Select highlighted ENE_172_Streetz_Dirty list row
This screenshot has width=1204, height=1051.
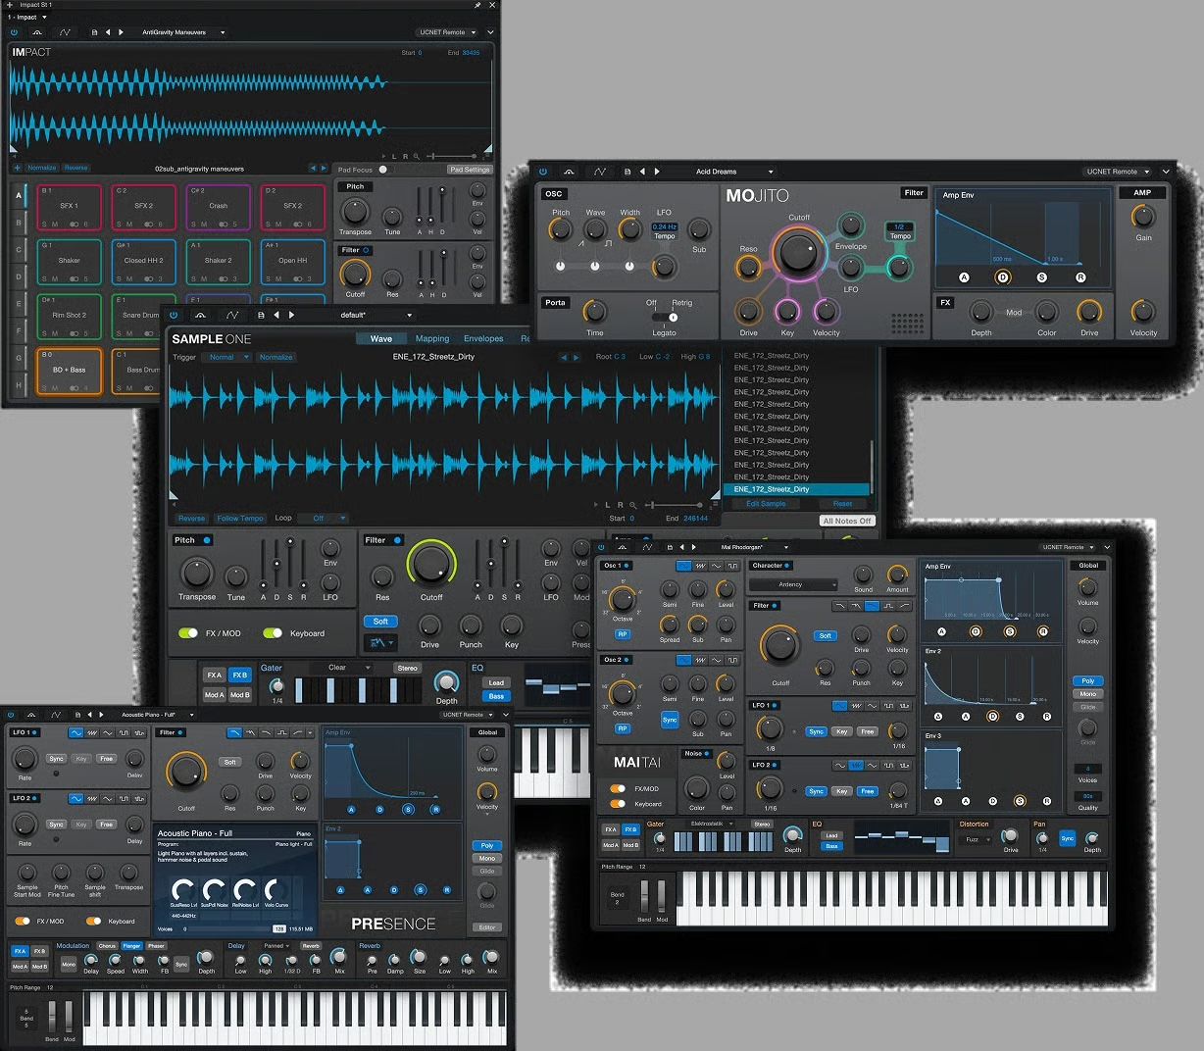tap(796, 489)
